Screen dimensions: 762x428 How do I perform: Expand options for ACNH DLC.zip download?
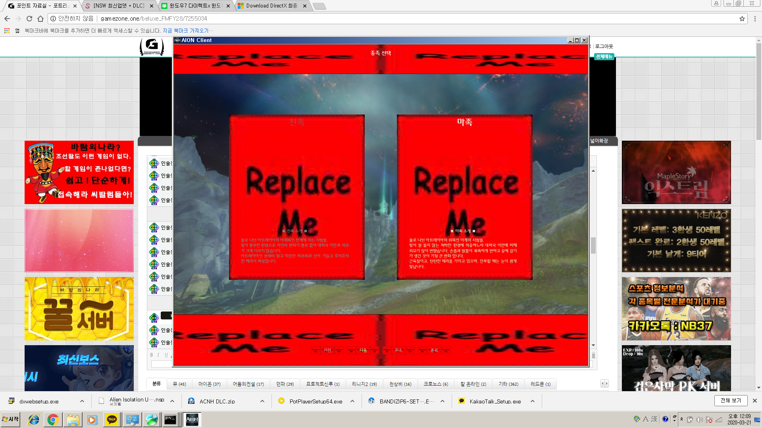pyautogui.click(x=262, y=401)
